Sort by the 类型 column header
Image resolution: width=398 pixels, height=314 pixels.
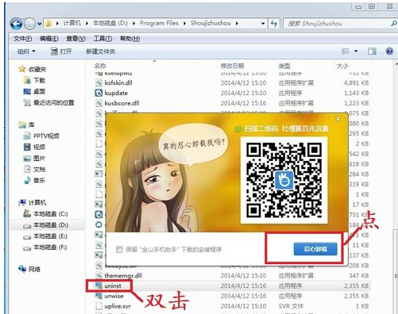click(284, 66)
